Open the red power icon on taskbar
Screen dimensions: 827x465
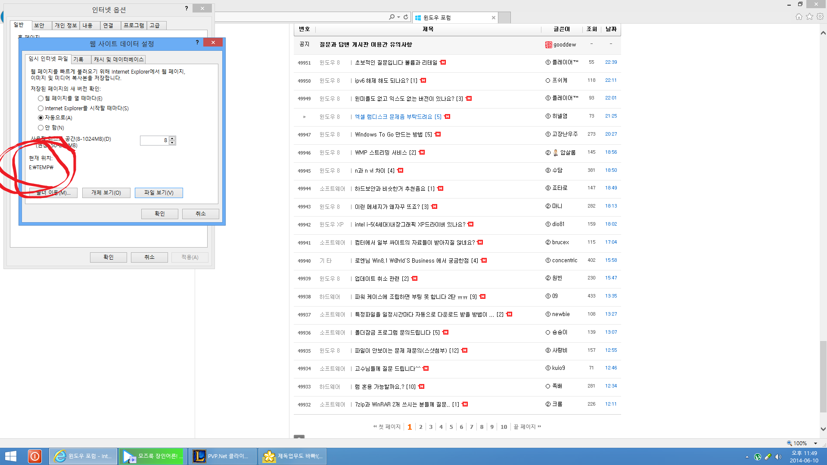(35, 456)
